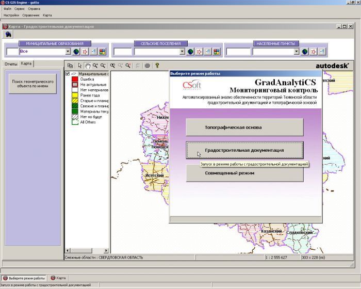Image resolution: width=361 pixels, height=289 pixels.
Task: Click the Топографическая основа button
Action: click(244, 127)
